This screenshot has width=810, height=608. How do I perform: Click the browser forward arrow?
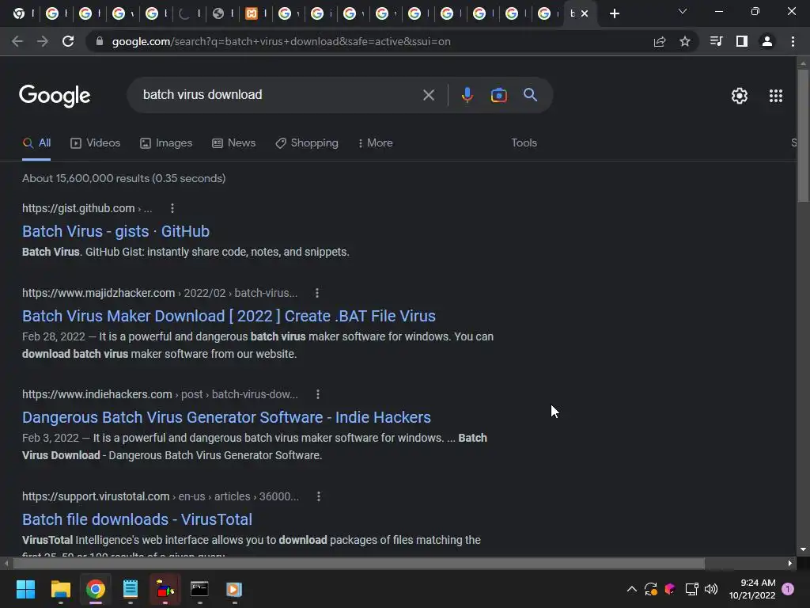click(x=43, y=41)
